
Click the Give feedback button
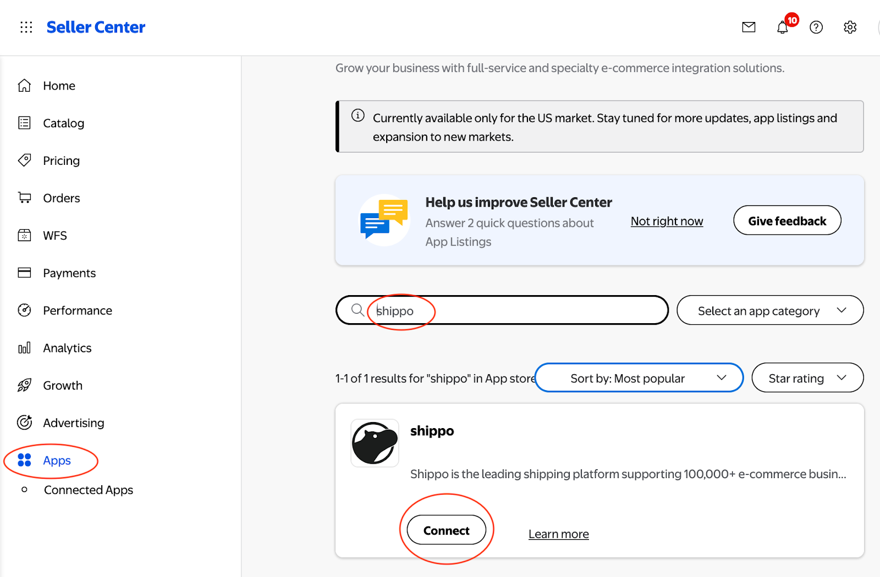point(787,220)
